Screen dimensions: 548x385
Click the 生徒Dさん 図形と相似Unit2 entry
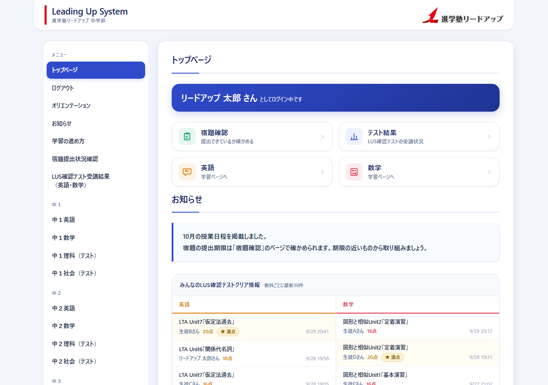pos(417,352)
